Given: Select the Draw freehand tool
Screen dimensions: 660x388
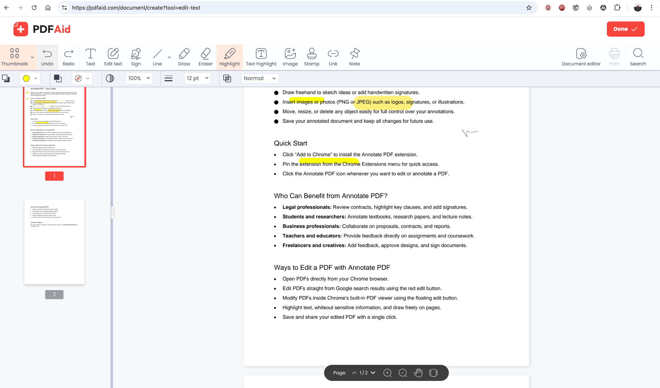Looking at the screenshot, I should click(184, 57).
